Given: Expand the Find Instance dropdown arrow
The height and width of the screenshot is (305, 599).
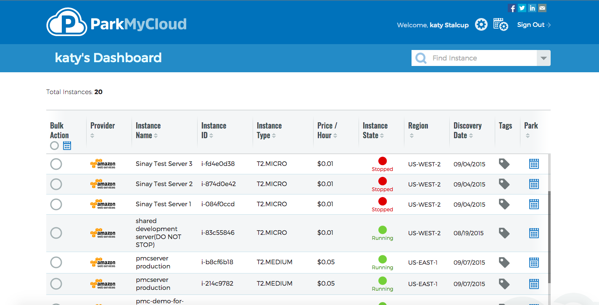Looking at the screenshot, I should (x=544, y=58).
